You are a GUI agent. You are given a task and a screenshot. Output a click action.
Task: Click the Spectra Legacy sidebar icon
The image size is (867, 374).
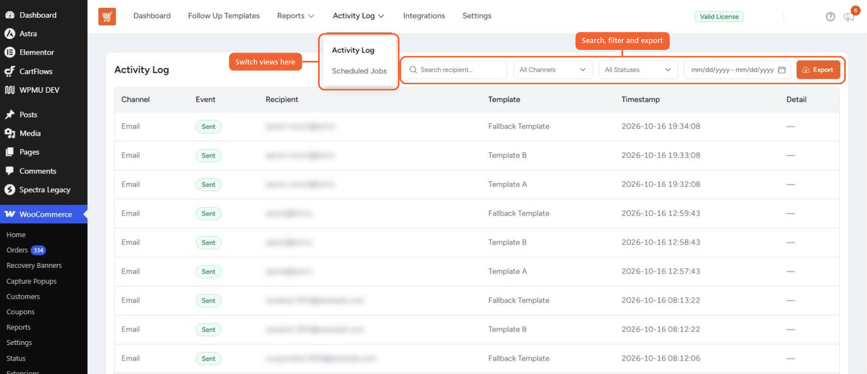click(9, 190)
